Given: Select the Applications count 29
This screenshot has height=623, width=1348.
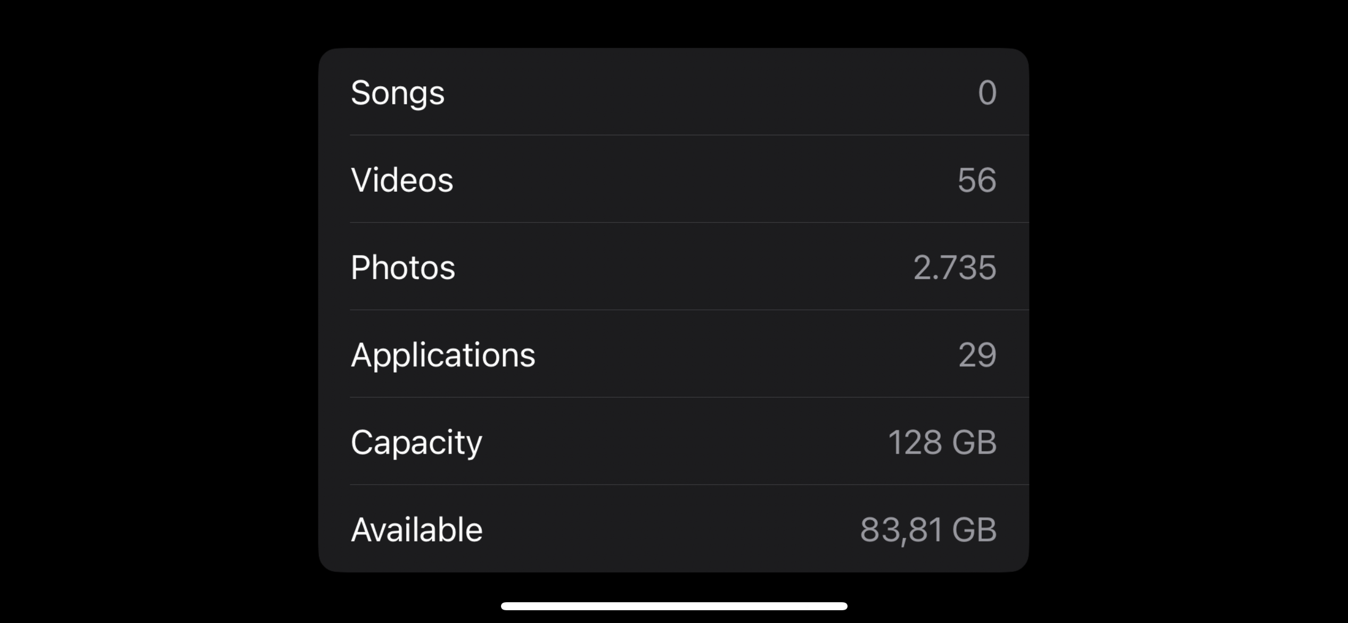Looking at the screenshot, I should (x=977, y=355).
